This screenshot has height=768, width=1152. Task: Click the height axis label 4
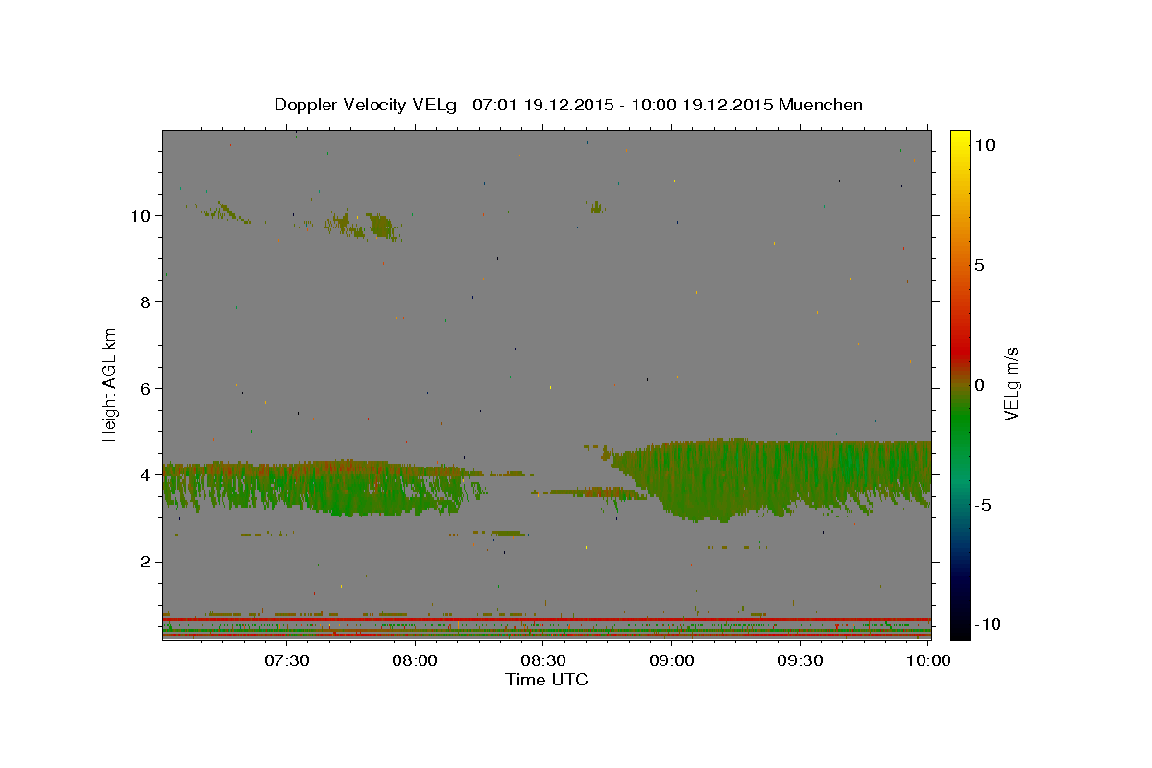(x=145, y=474)
